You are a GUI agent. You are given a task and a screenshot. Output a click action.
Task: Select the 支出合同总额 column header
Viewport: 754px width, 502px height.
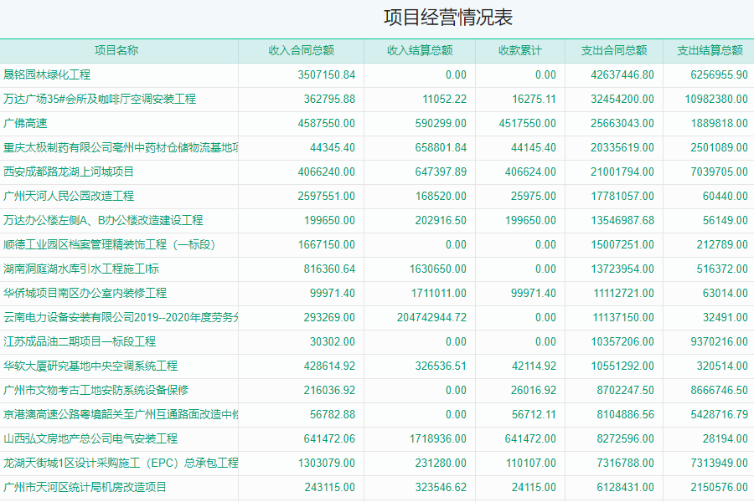point(614,50)
